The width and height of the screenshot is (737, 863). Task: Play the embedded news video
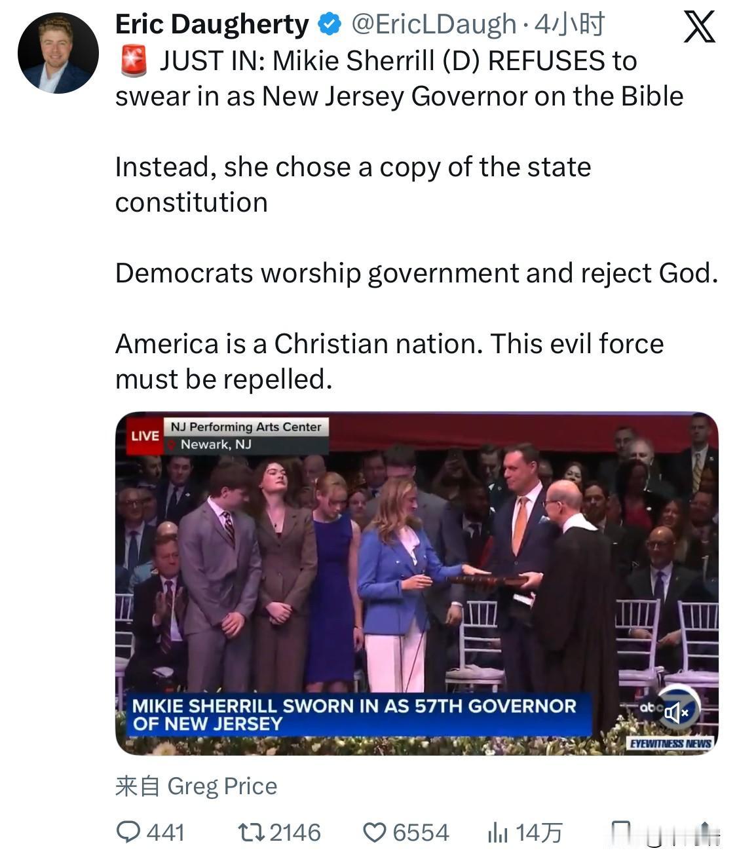417,583
